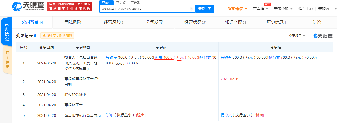This screenshot has height=123, width=337.
Task: Switch to 官方信息 side tab
Action: [7, 31]
